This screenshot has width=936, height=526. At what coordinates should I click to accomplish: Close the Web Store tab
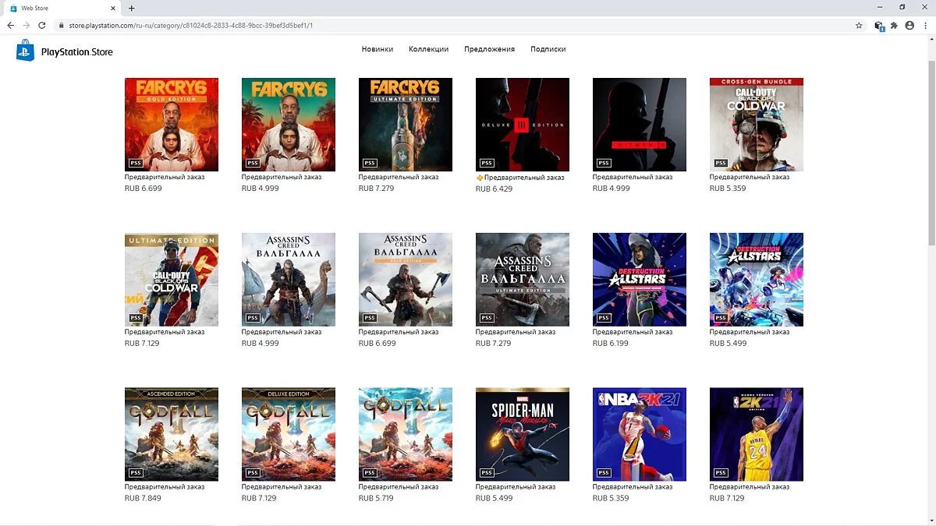tap(113, 8)
